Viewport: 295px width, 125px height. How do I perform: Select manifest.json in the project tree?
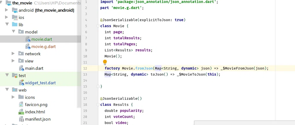point(38,119)
